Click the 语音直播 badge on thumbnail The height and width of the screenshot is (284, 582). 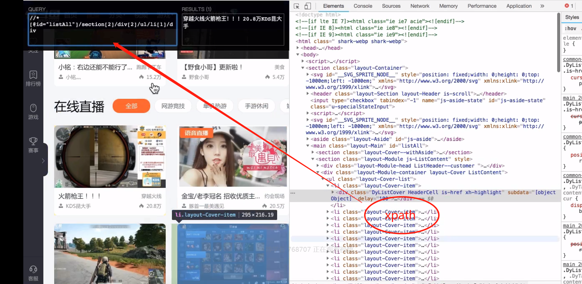(197, 133)
